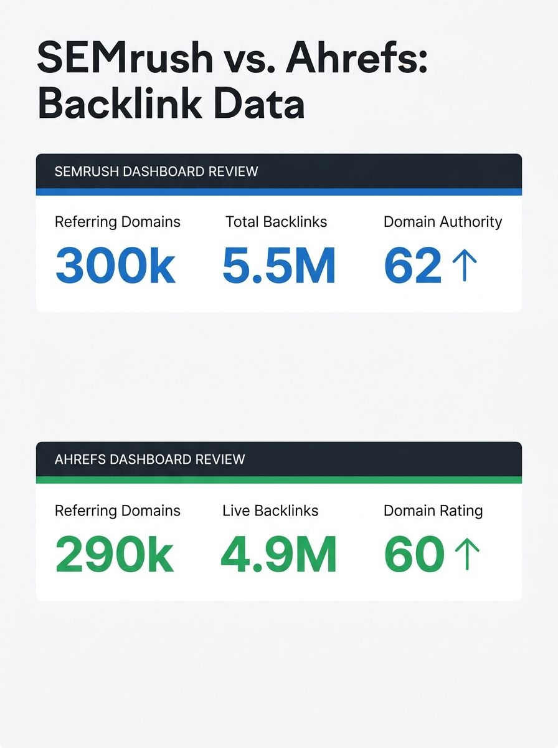
Task: Click the 4.9M live backlinks value
Action: point(279,554)
